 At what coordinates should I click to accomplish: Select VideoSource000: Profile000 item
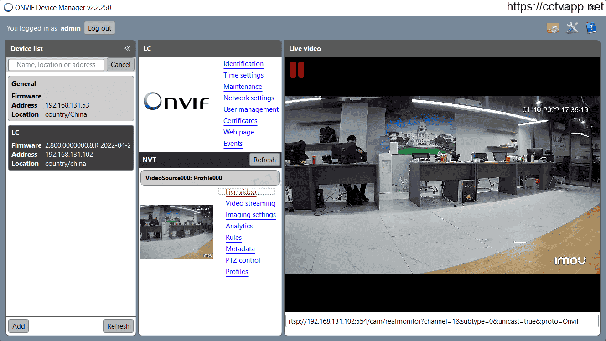[x=210, y=178]
